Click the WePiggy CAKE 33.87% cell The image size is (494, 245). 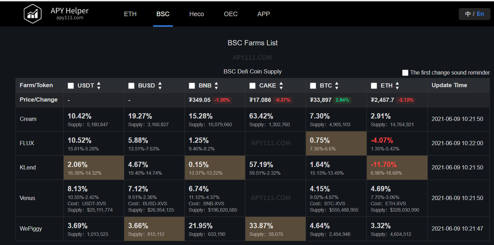pyautogui.click(x=275, y=229)
